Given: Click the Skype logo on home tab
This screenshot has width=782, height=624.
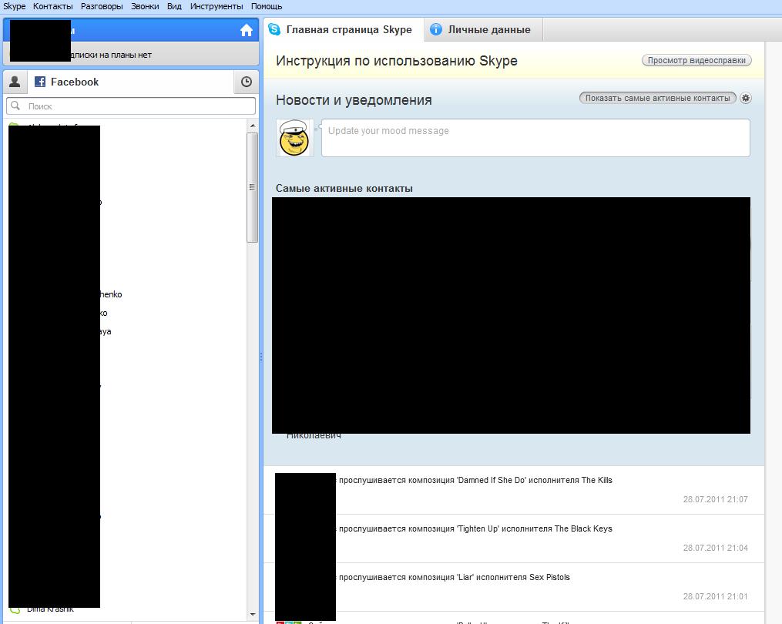Looking at the screenshot, I should pos(274,29).
